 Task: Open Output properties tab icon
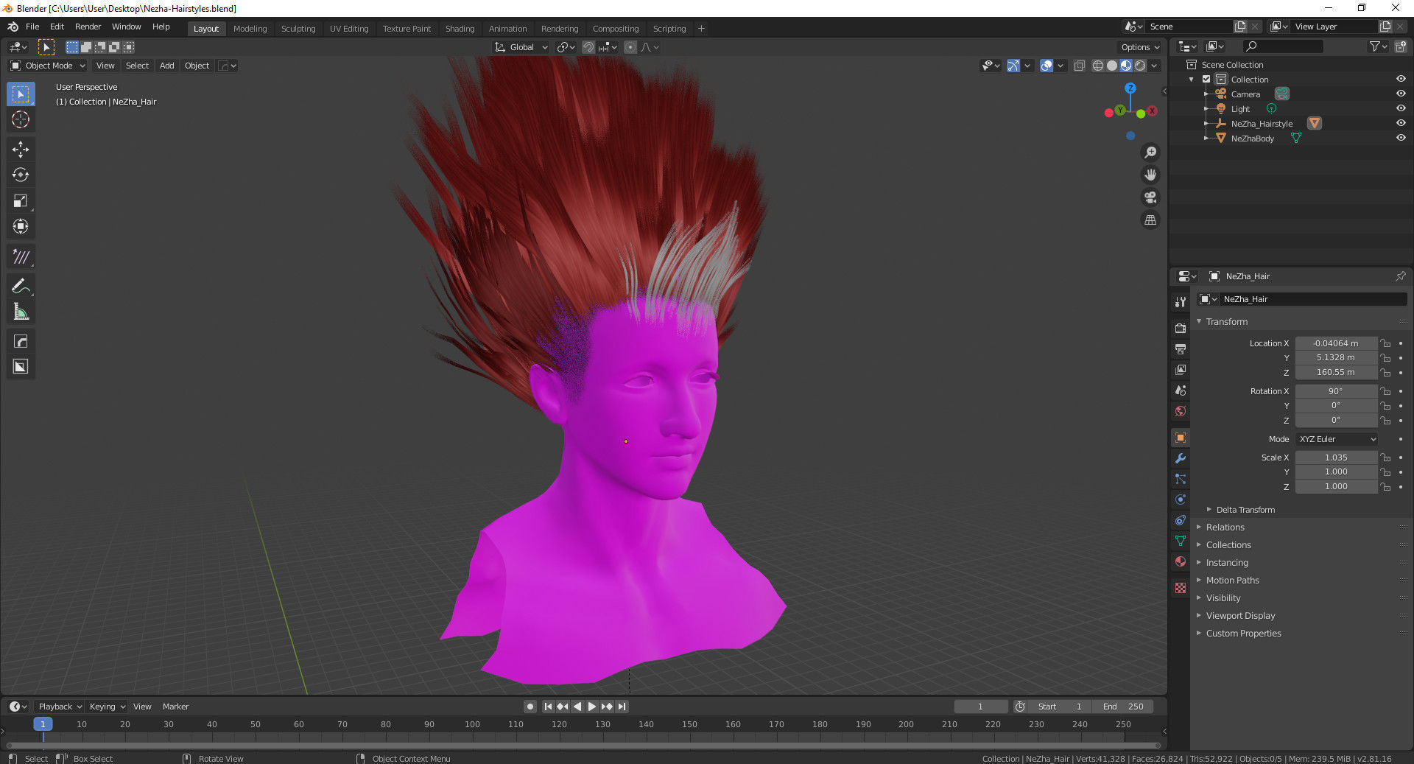coord(1181,348)
